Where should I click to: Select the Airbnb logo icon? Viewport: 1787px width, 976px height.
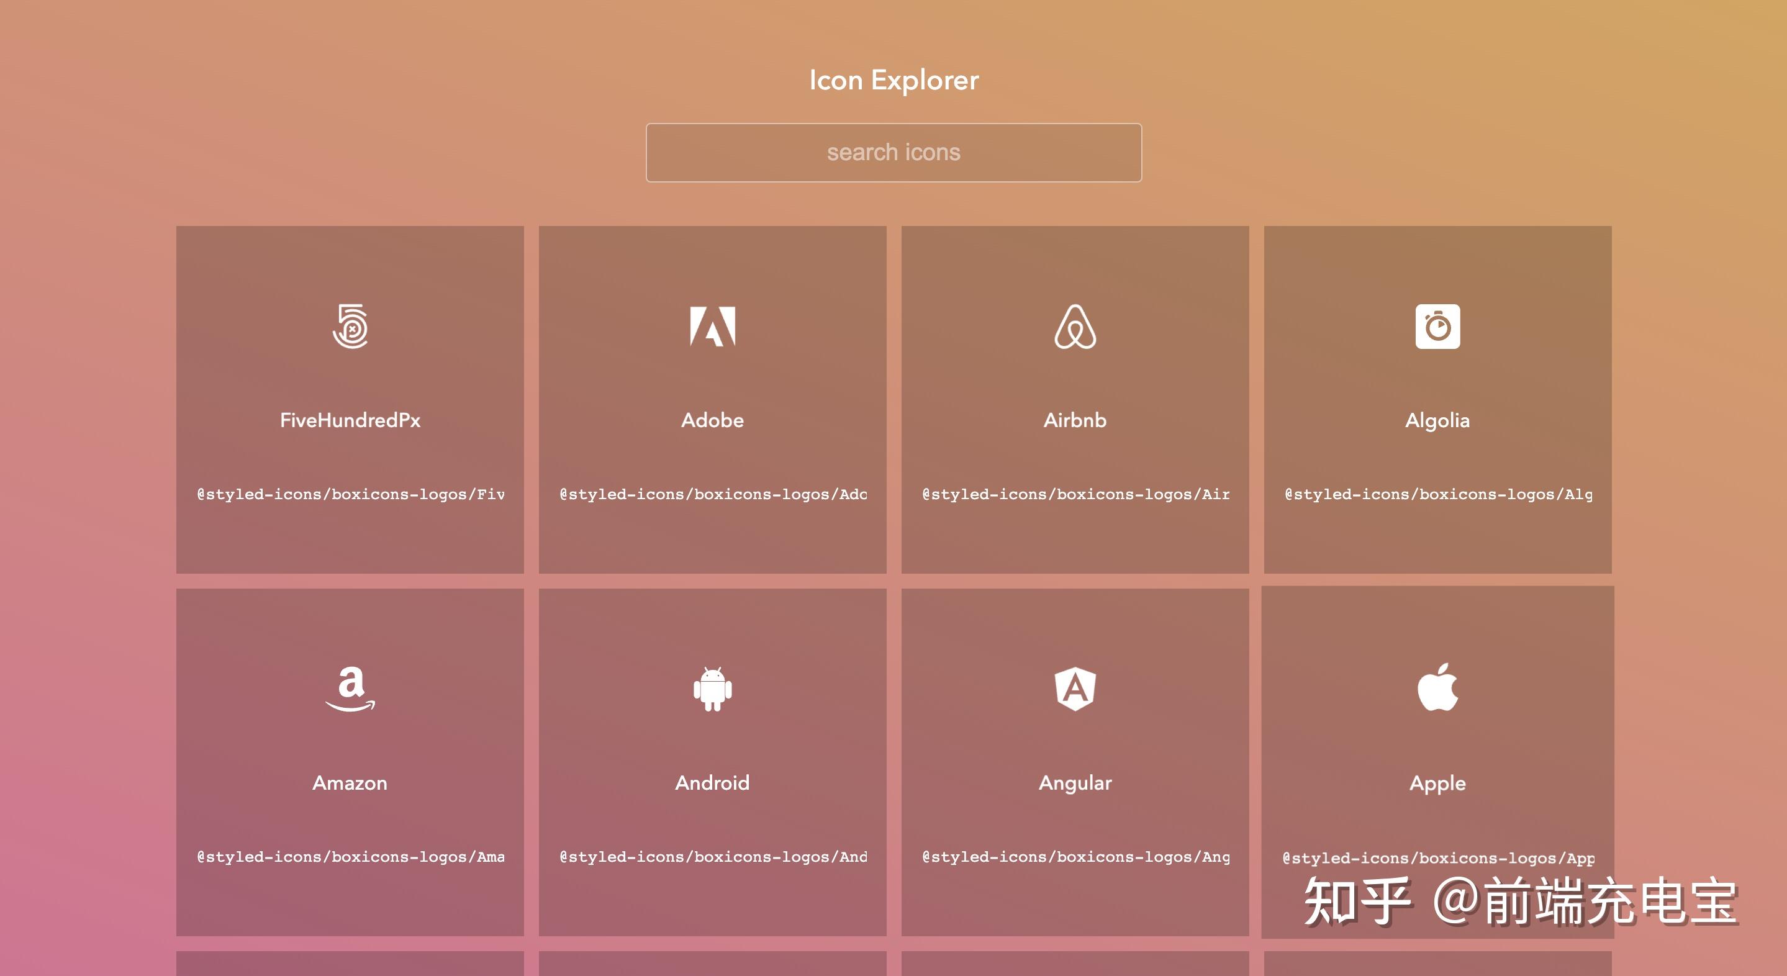point(1075,326)
